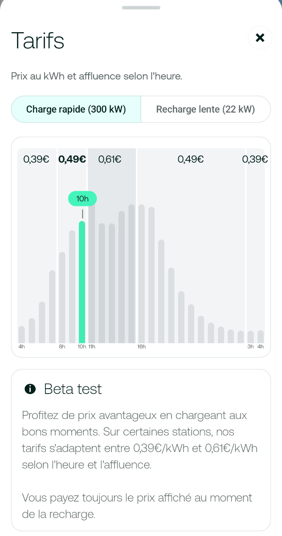Tap the Tarifs title

click(38, 40)
